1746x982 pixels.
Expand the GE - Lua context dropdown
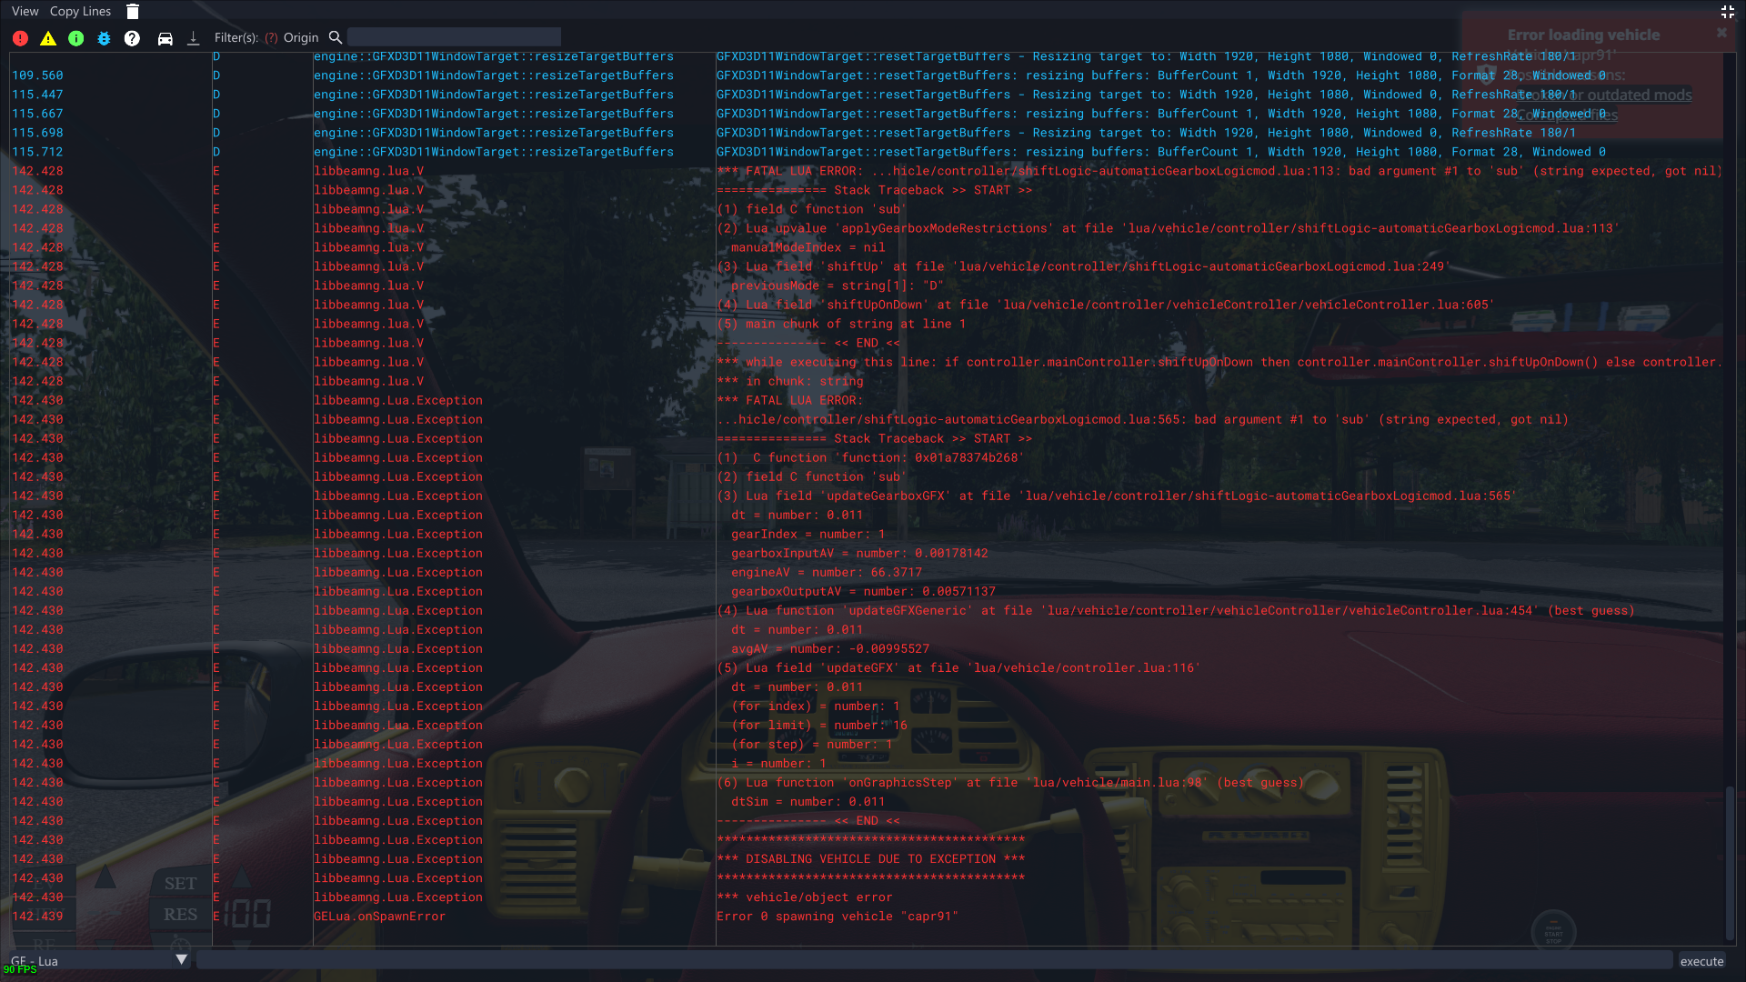(x=91, y=960)
